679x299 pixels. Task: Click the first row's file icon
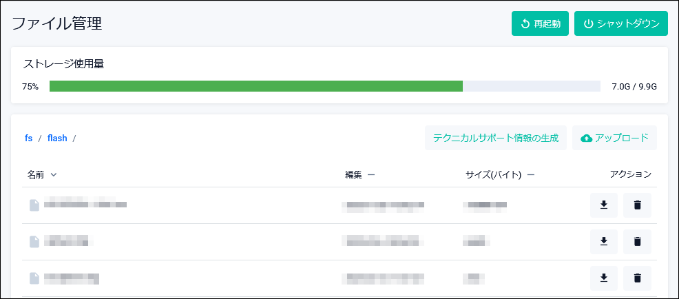tap(34, 205)
